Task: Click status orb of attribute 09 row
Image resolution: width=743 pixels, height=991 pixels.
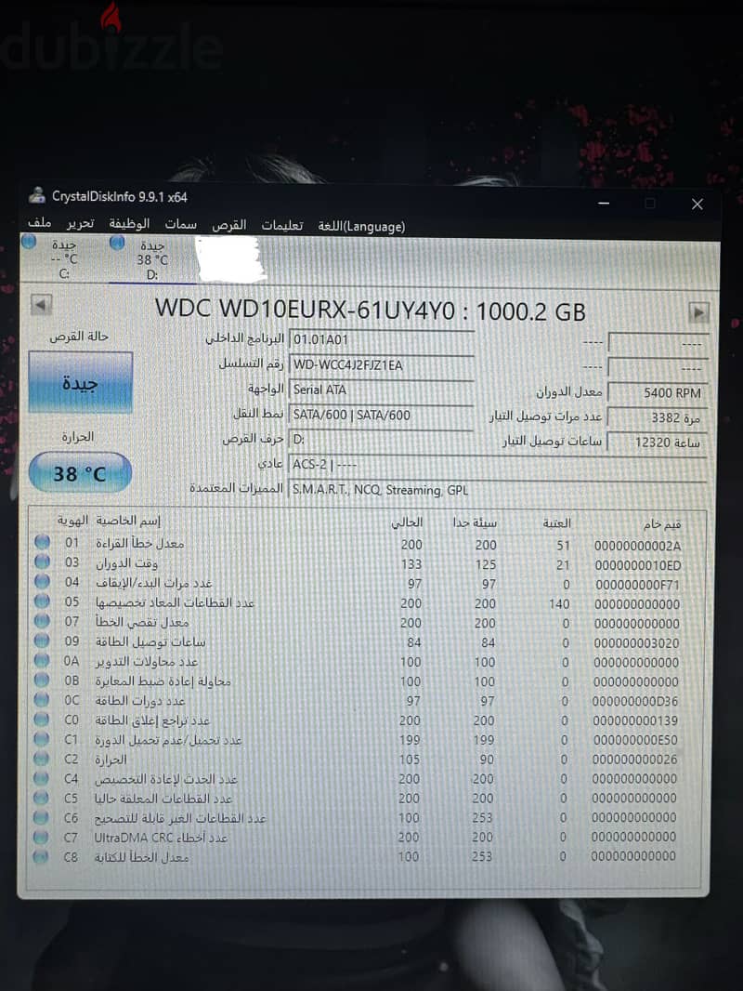Action: pyautogui.click(x=43, y=641)
